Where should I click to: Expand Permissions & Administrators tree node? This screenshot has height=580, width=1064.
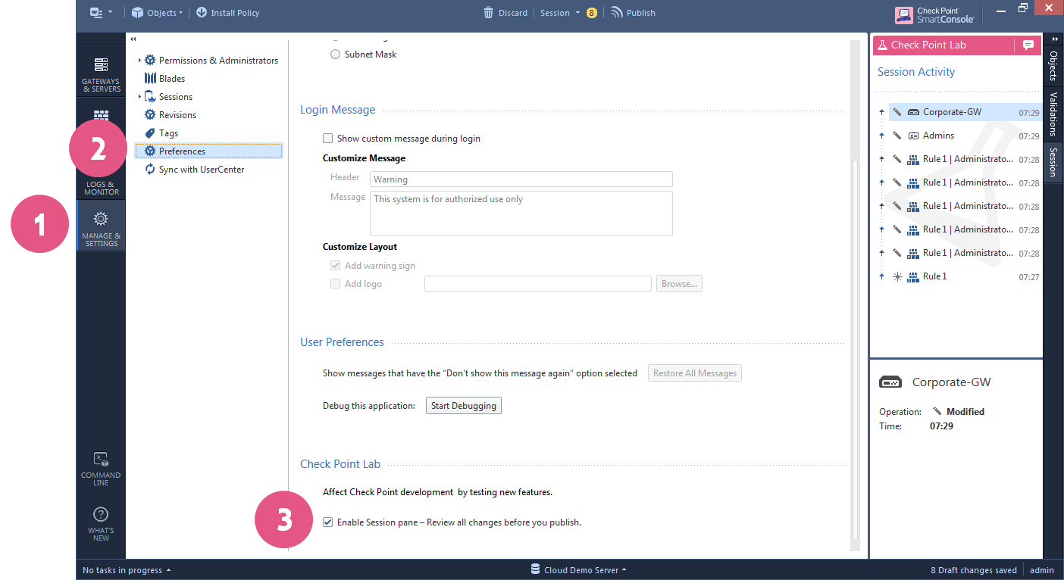(x=139, y=61)
